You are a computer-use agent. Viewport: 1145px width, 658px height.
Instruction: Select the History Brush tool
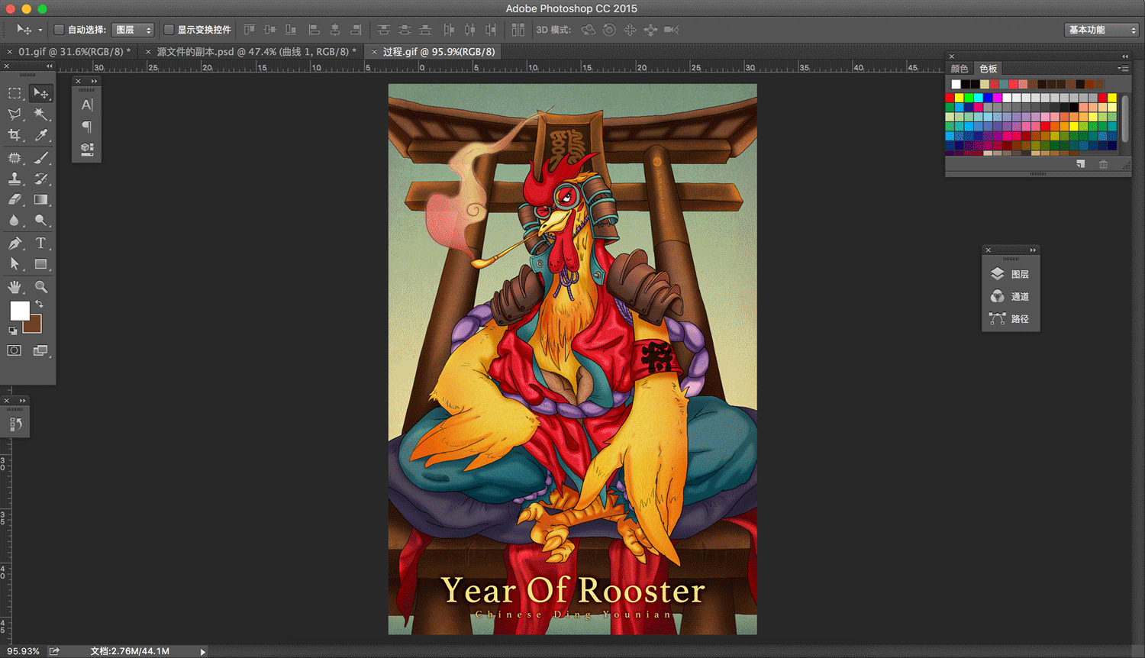tap(41, 179)
